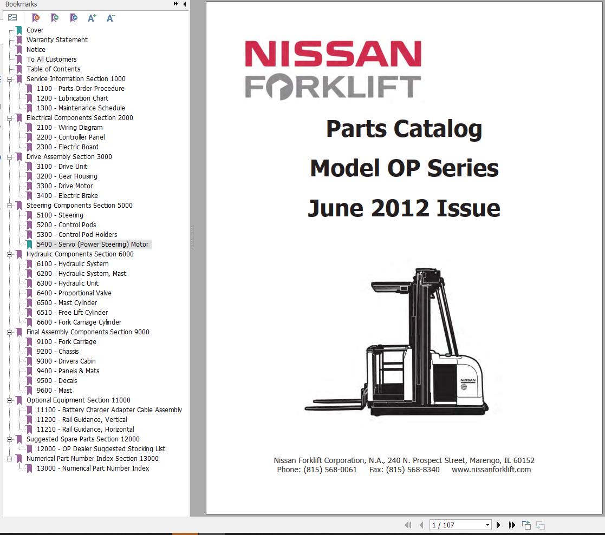This screenshot has height=535, width=605.
Task: Jump to 1100 - Parts Order Procedure
Action: coord(81,88)
